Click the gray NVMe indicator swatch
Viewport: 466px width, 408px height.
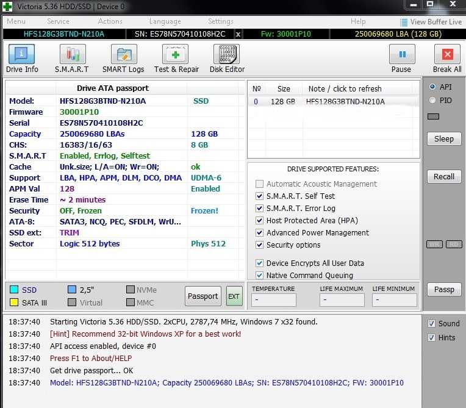point(130,290)
